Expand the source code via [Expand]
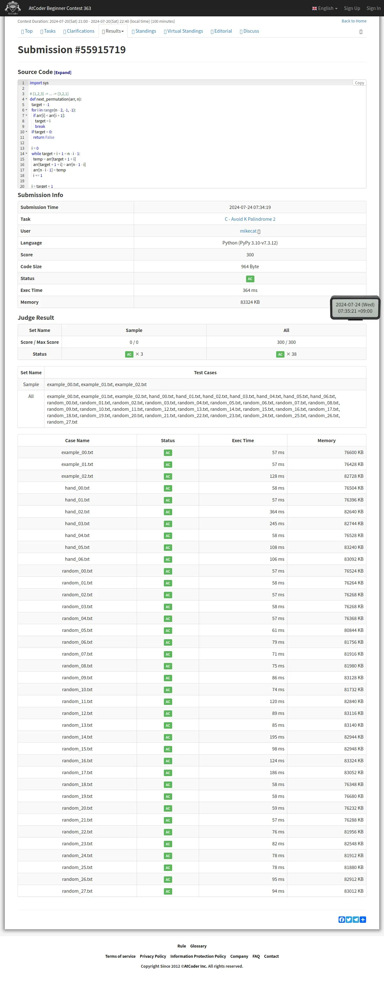Viewport: 384px width, 1001px height. (x=62, y=73)
